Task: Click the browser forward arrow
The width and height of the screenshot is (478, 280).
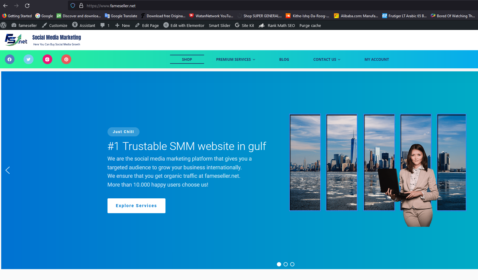Action: [16, 5]
